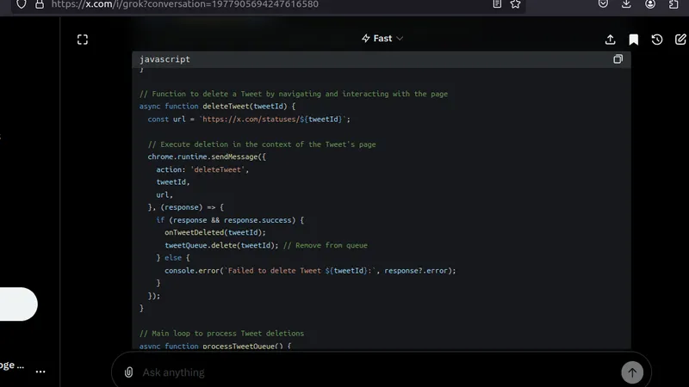Toggle reader view in the address bar
689x387 pixels.
point(498,4)
